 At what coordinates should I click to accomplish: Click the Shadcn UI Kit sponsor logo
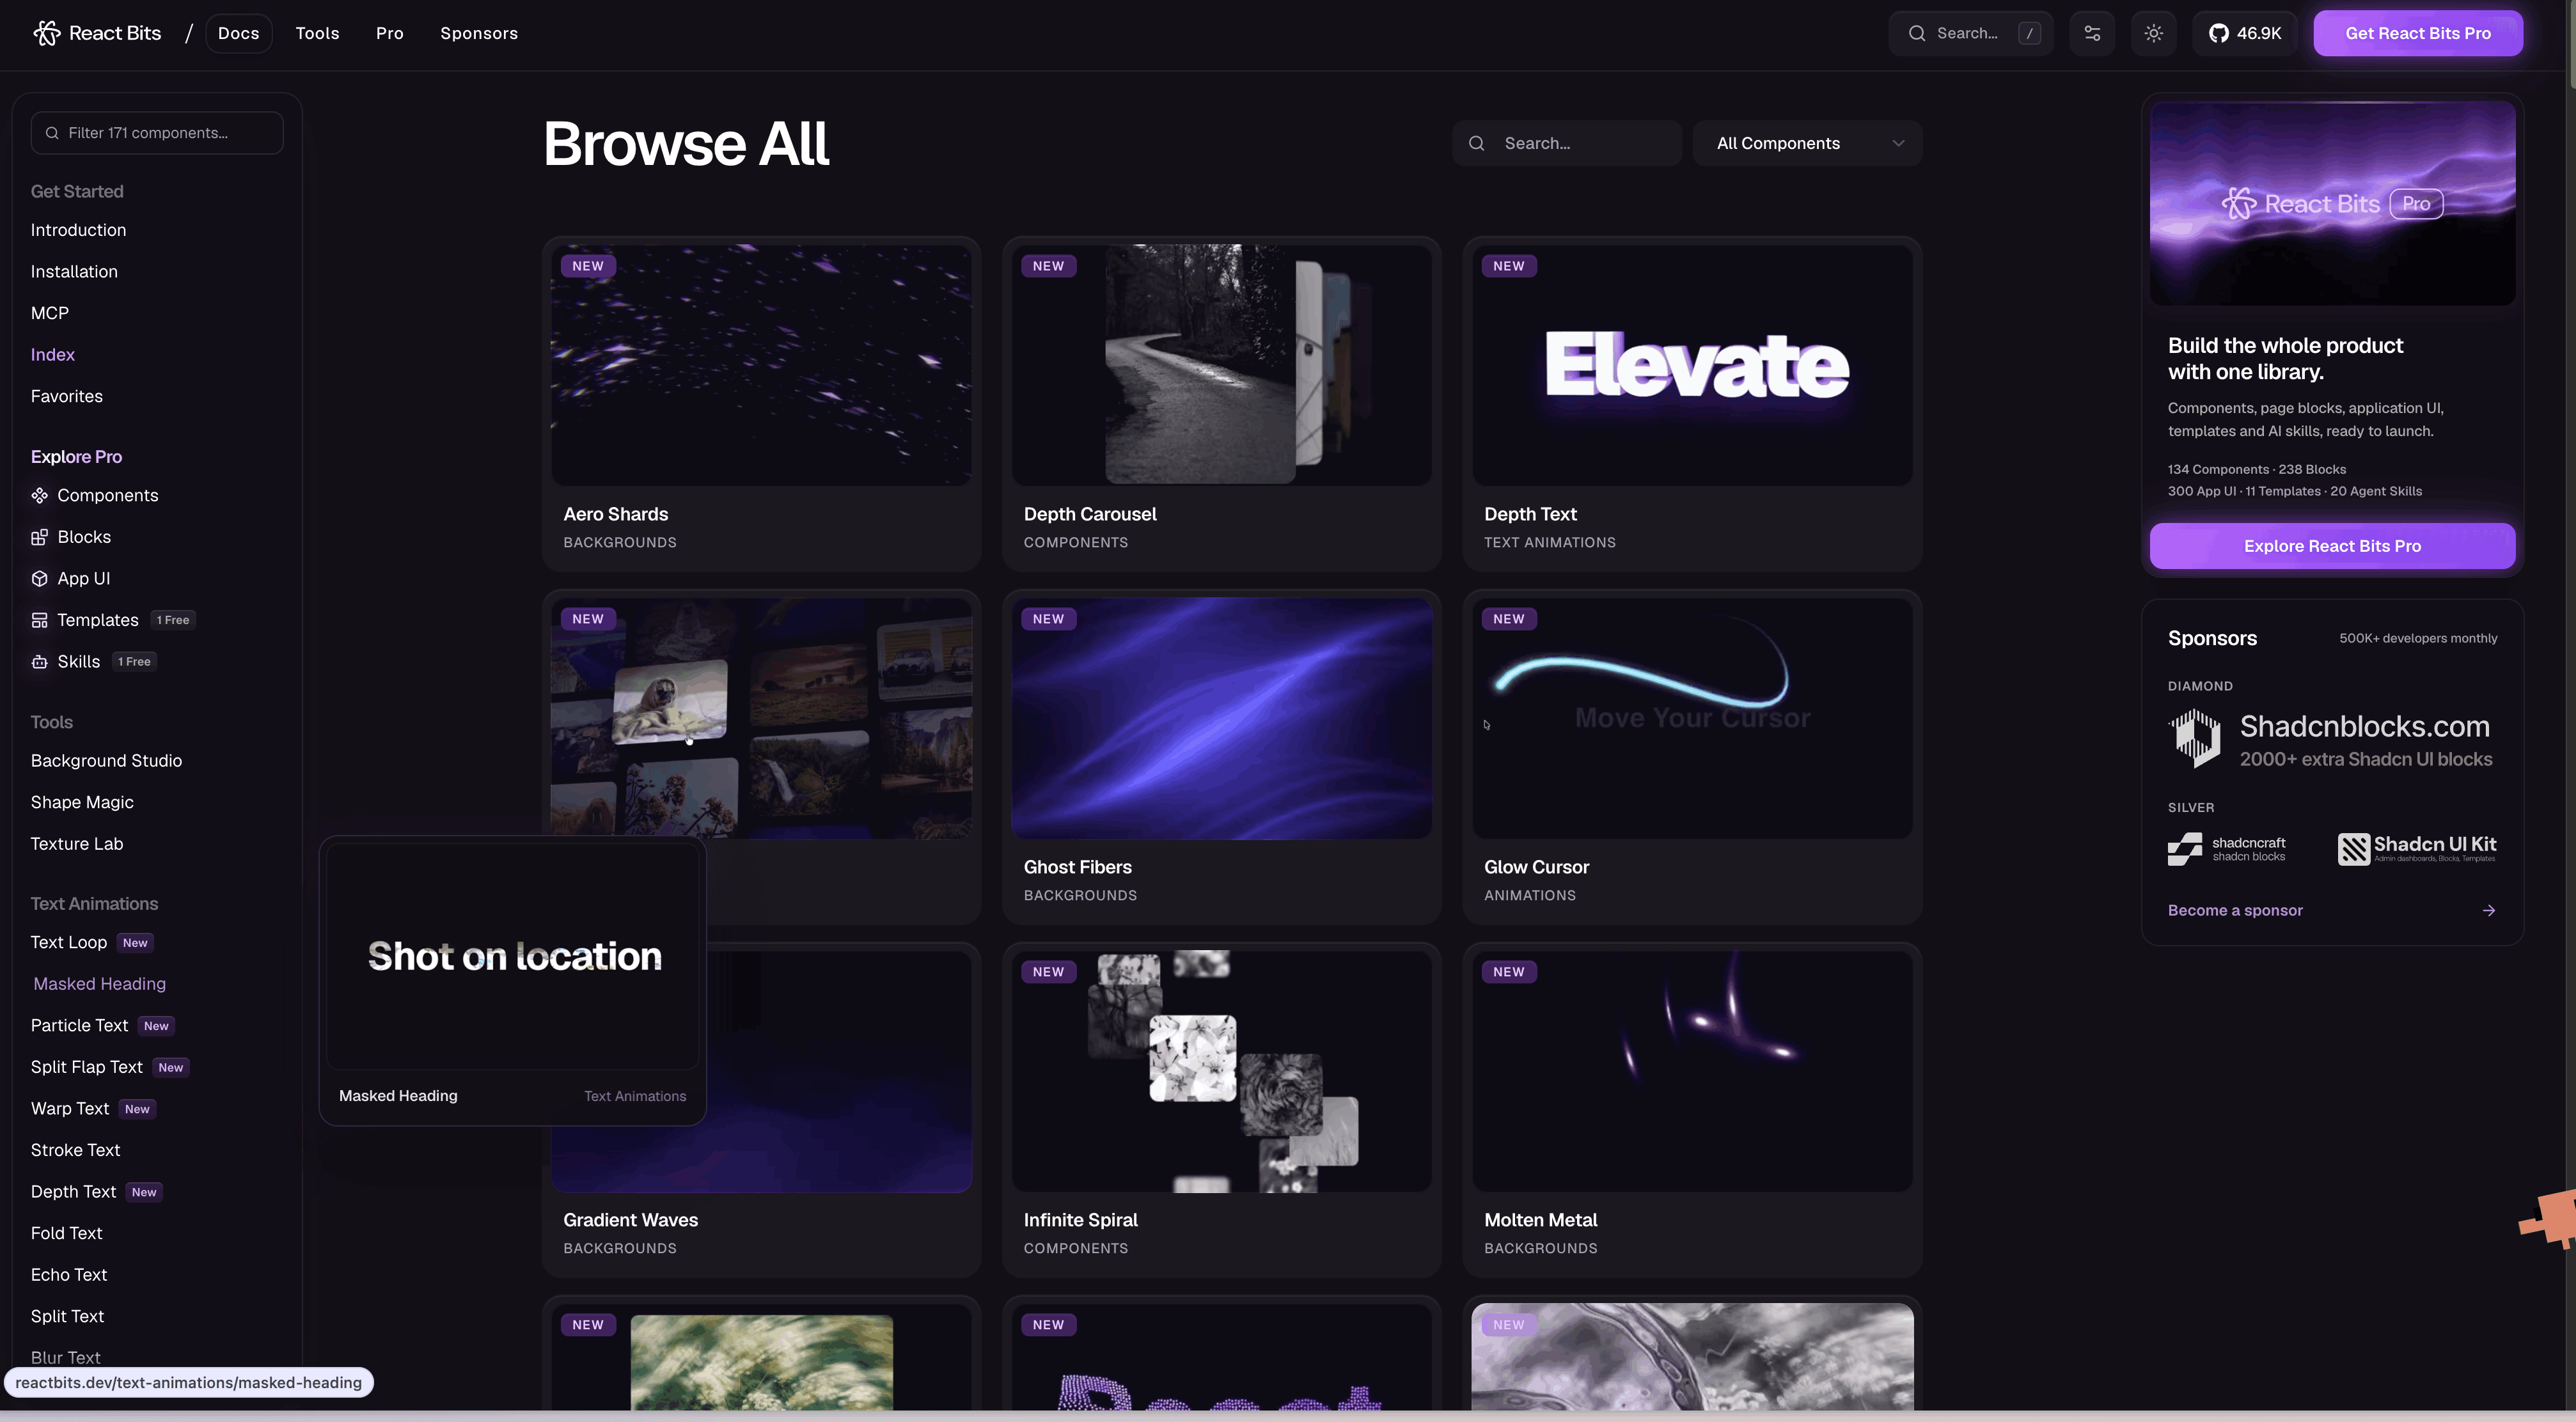click(2417, 848)
